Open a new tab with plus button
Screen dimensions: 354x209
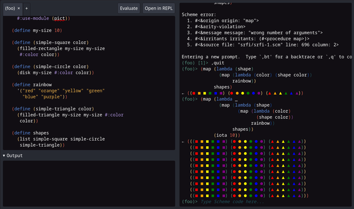click(x=27, y=8)
